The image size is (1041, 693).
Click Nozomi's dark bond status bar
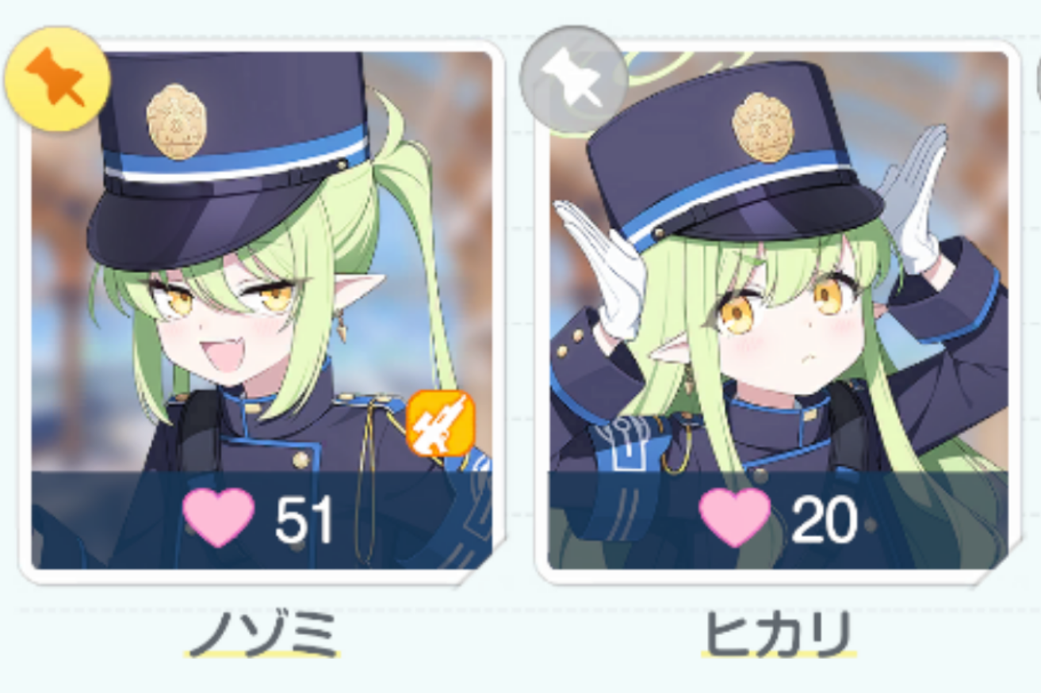(262, 520)
